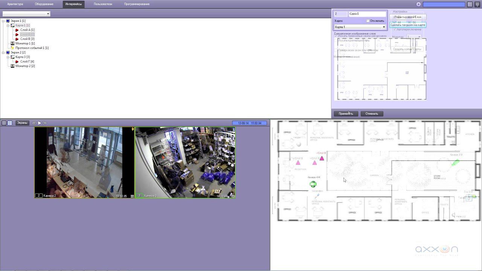Click the Применить button
482x271 pixels.
[346, 114]
